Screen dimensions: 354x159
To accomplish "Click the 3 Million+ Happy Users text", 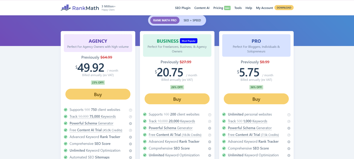I will 109,8.
